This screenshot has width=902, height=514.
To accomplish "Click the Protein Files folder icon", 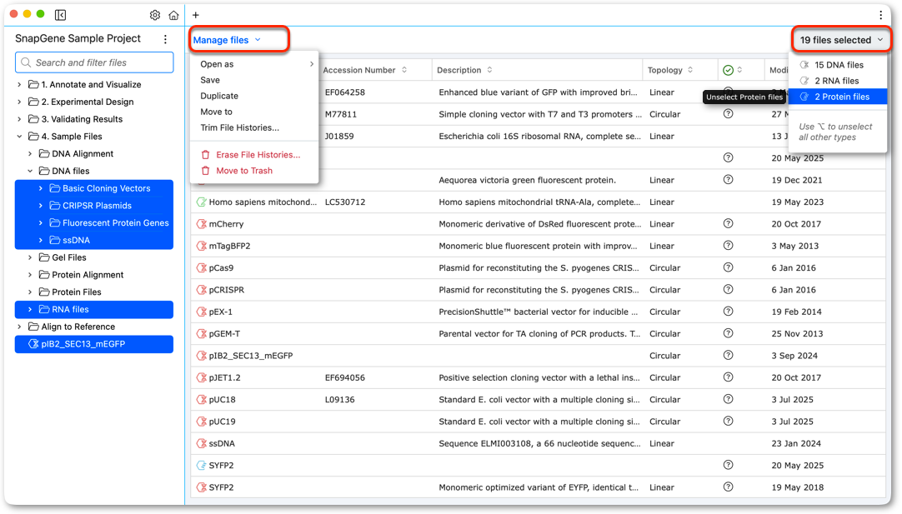I will (43, 292).
